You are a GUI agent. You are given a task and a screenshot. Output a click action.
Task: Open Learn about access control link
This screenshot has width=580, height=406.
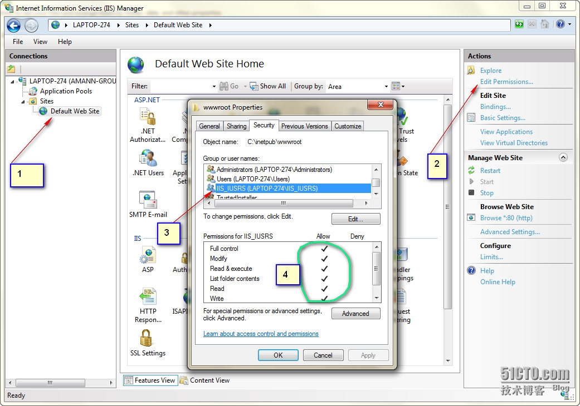261,334
